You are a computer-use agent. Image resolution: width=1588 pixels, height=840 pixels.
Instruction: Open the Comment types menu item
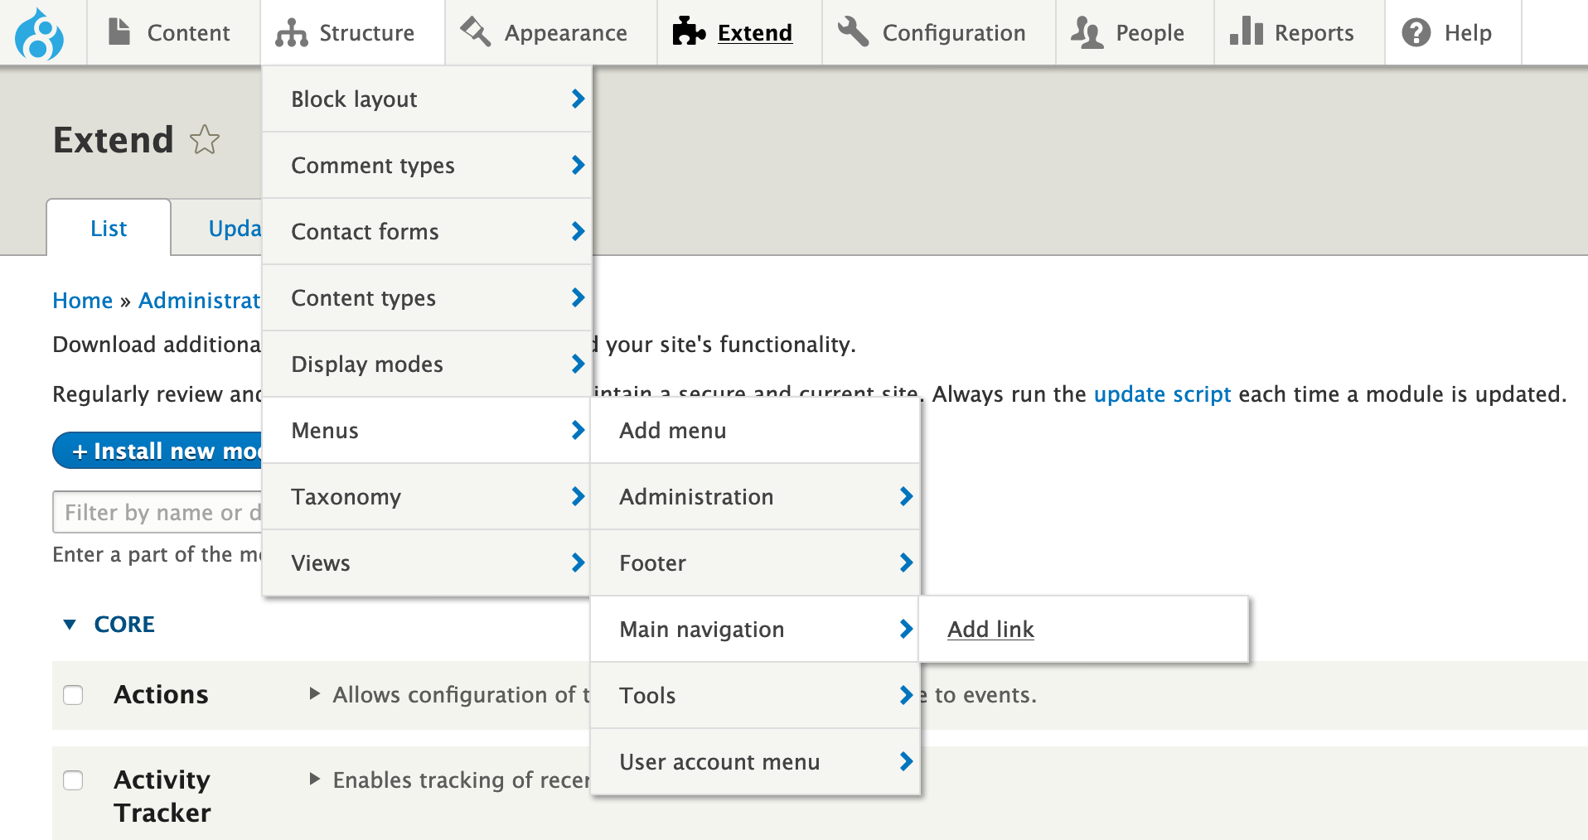click(427, 165)
